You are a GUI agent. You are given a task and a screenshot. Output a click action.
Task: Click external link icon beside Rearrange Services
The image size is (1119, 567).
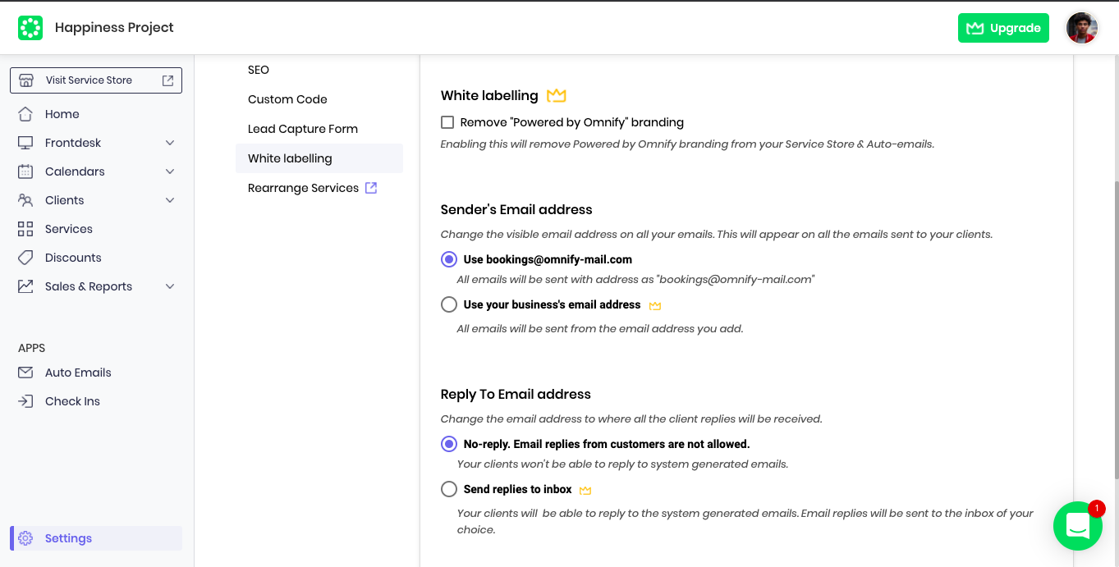[x=371, y=188]
